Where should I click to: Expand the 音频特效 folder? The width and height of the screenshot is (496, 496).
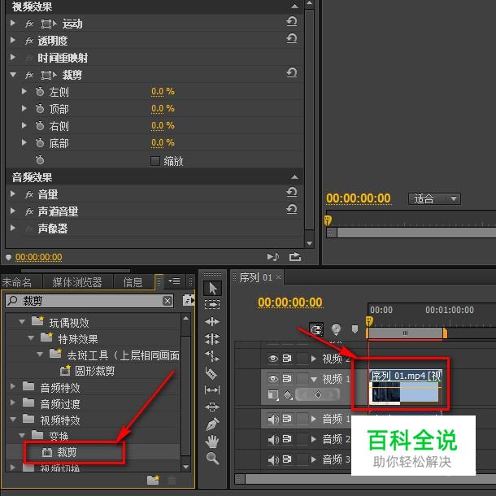tap(13, 386)
